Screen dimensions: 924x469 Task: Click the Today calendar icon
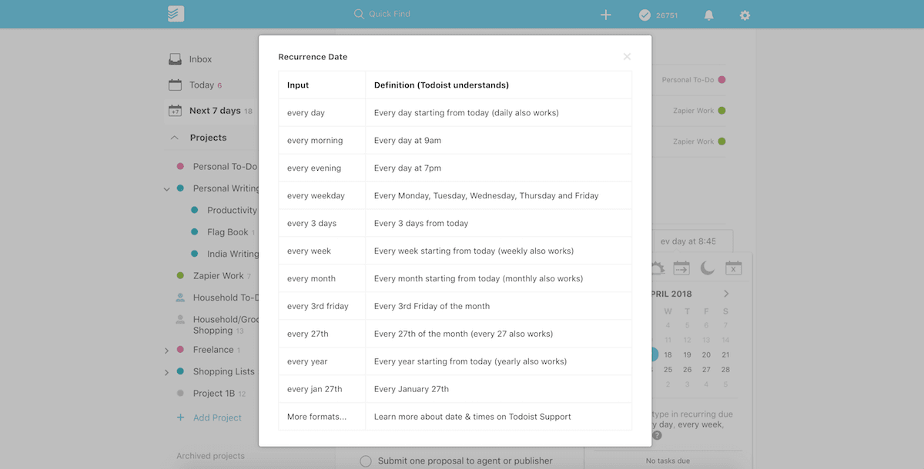pyautogui.click(x=175, y=85)
